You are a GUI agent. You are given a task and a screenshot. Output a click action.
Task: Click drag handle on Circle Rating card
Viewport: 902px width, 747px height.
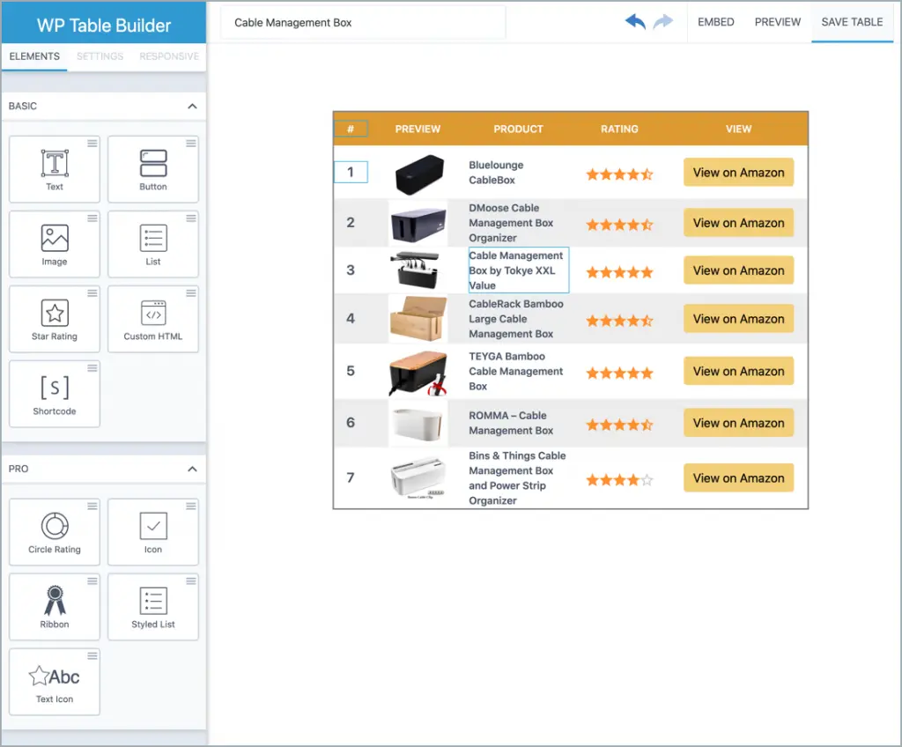pyautogui.click(x=92, y=506)
